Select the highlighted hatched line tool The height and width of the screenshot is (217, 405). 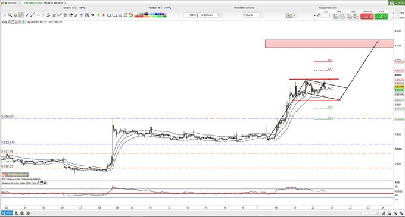pos(21,15)
